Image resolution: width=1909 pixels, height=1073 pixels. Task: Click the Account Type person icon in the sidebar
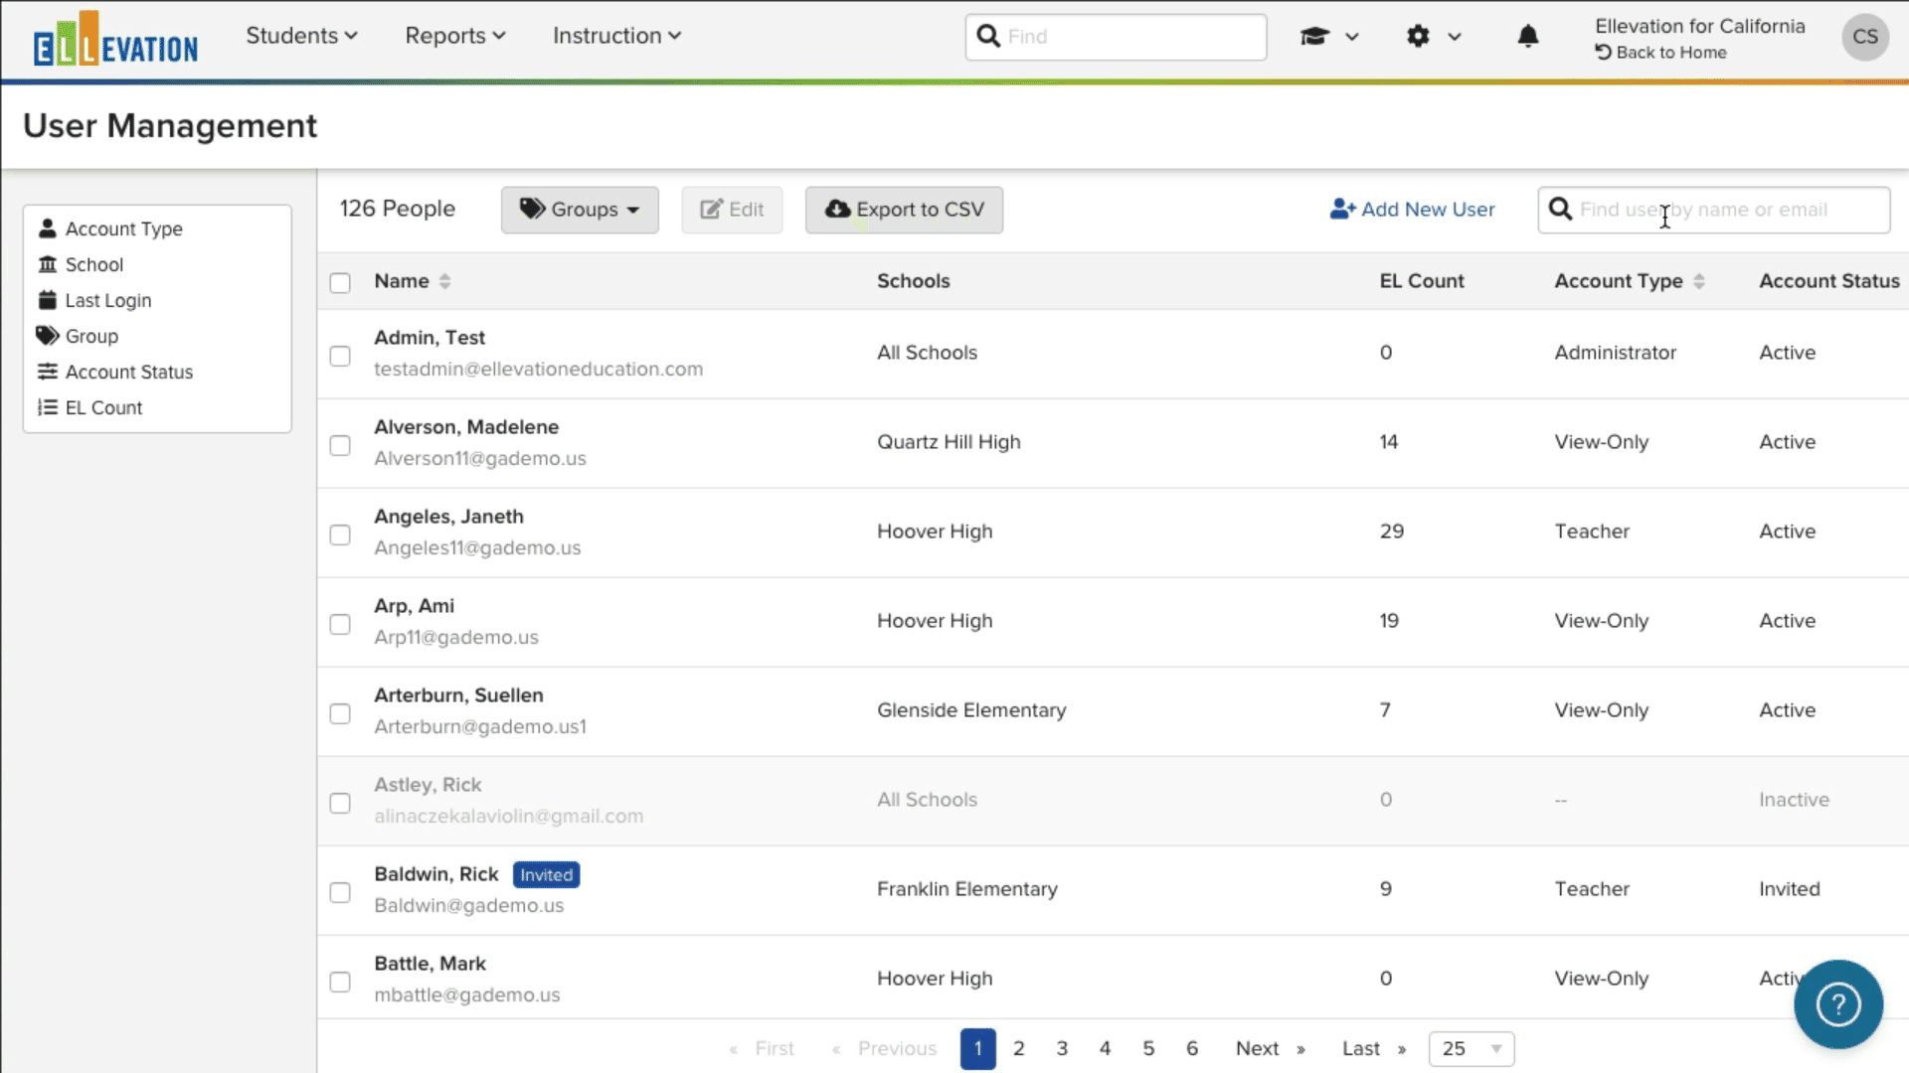[47, 229]
